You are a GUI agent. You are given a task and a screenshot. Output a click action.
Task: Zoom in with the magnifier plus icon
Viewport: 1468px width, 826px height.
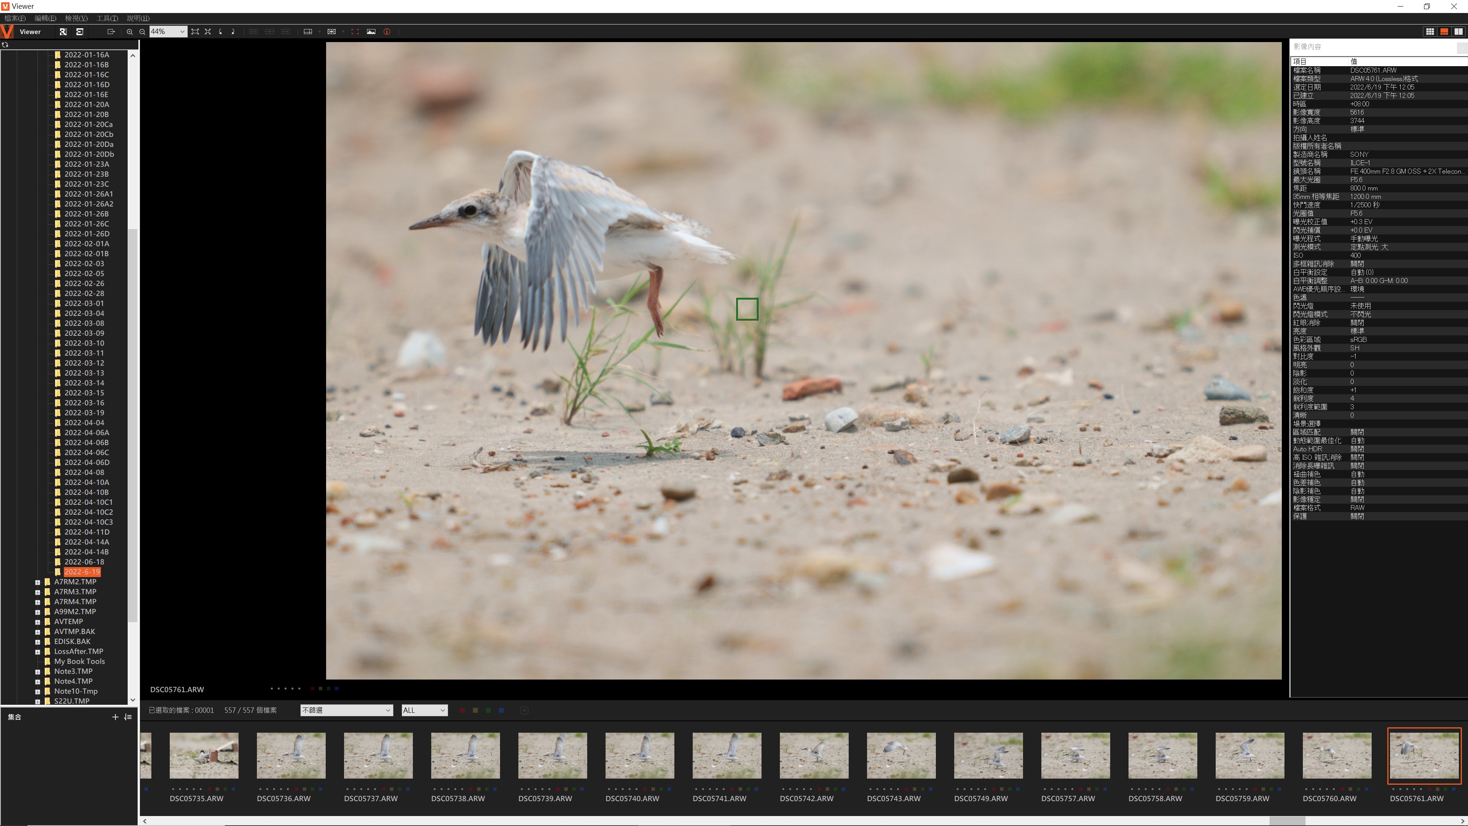[129, 31]
